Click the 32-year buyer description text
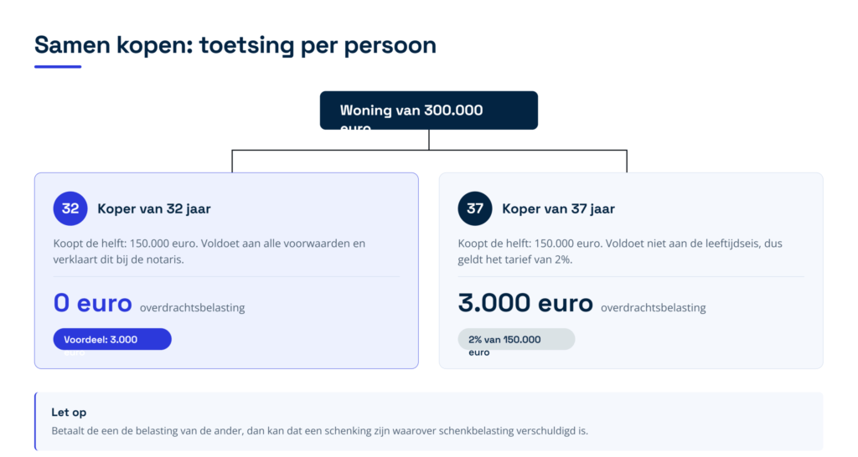Image resolution: width=858 pixels, height=457 pixels. click(209, 251)
